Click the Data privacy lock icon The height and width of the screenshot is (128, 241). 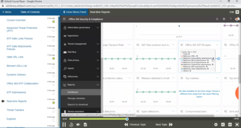(x=65, y=60)
